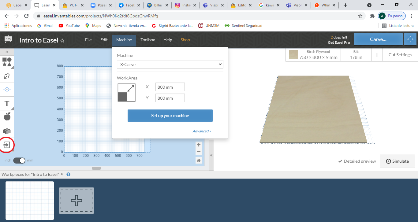
Task: Collapse the preview pane divider arrows
Action: [x=211, y=155]
